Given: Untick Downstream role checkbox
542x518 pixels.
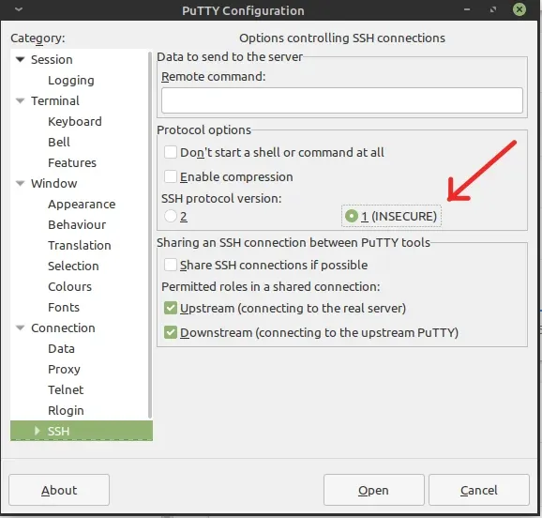Looking at the screenshot, I should 171,332.
